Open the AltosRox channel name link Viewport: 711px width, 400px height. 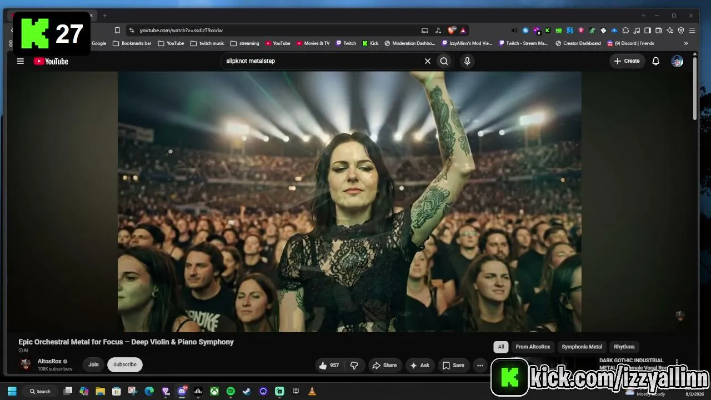click(49, 361)
